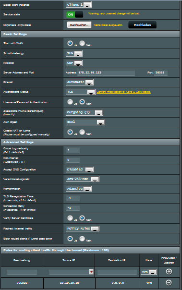Open the AES-256-CBC cipher dropdown
This screenshot has height=290, width=182.
[x=83, y=179]
